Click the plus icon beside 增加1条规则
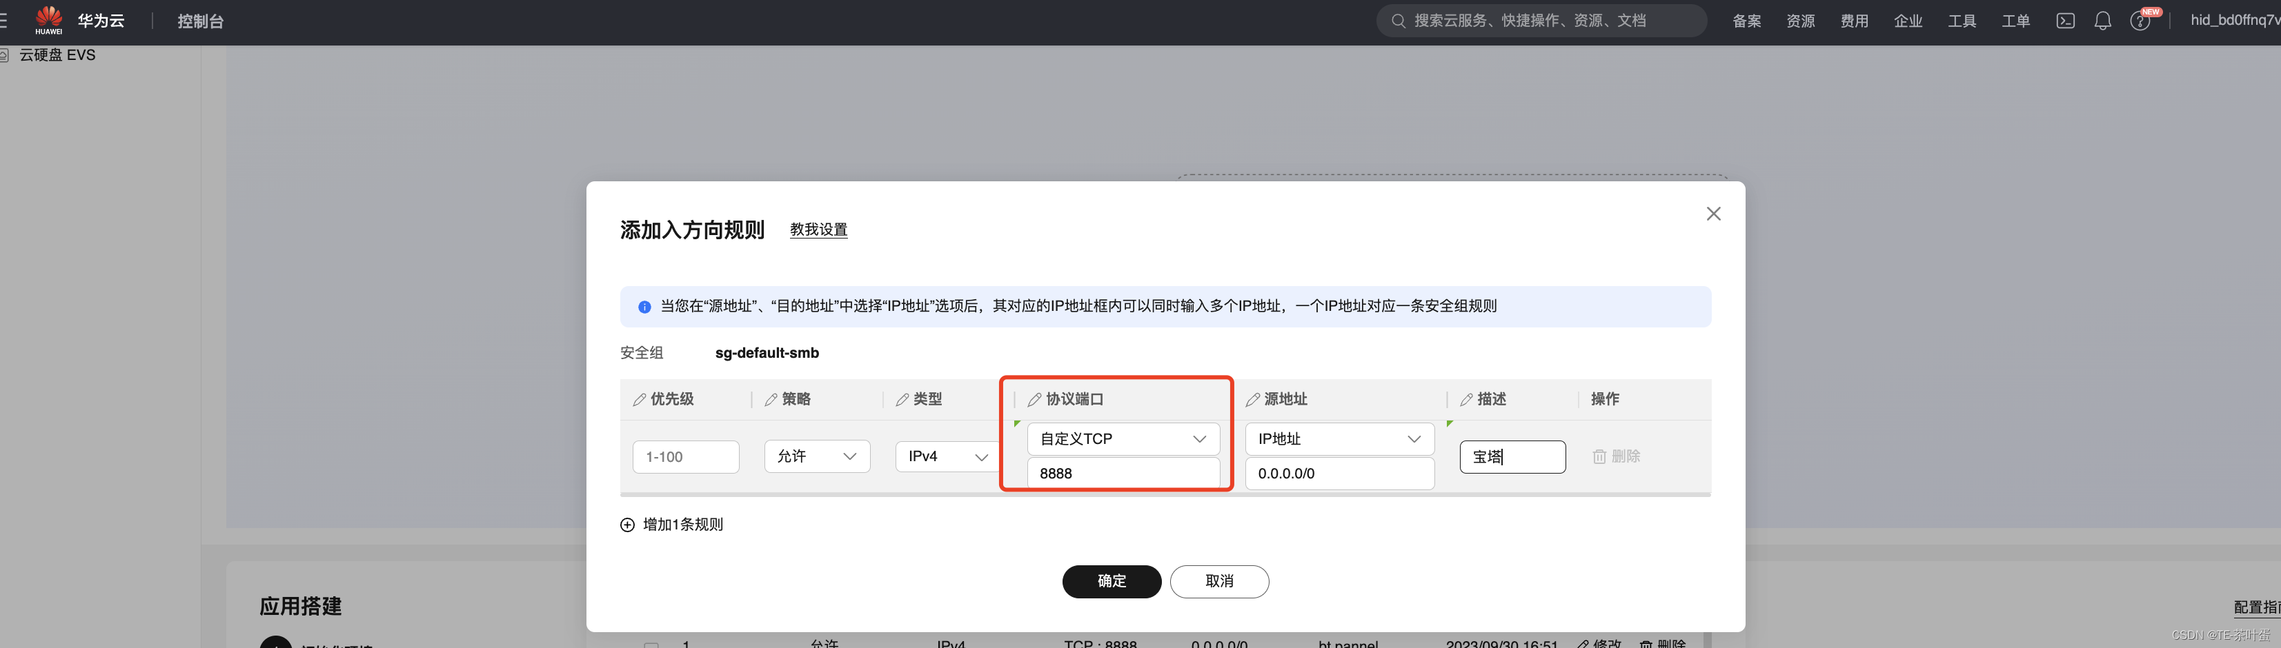Viewport: 2281px width, 648px height. point(627,525)
